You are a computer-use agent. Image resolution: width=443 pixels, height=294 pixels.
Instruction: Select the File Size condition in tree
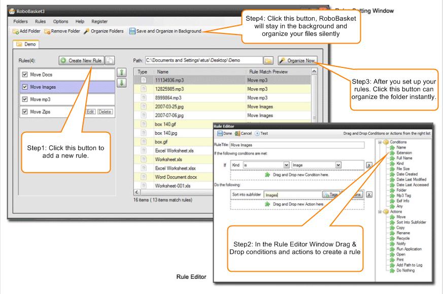403,169
